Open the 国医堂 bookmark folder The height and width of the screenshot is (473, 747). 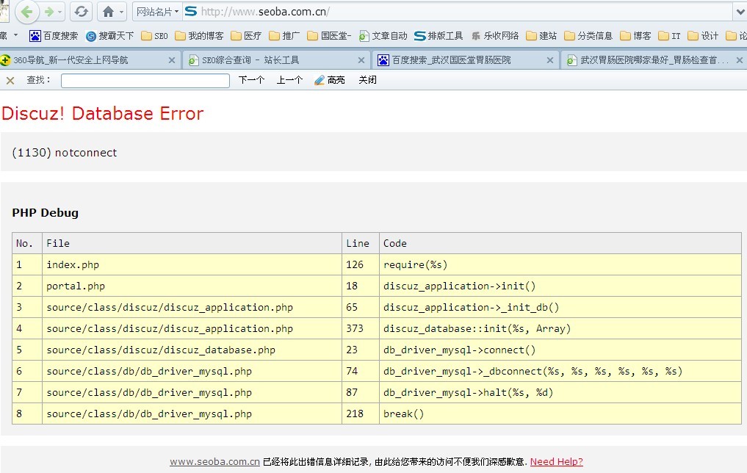329,36
